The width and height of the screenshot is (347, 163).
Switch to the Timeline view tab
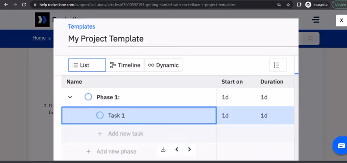(125, 65)
